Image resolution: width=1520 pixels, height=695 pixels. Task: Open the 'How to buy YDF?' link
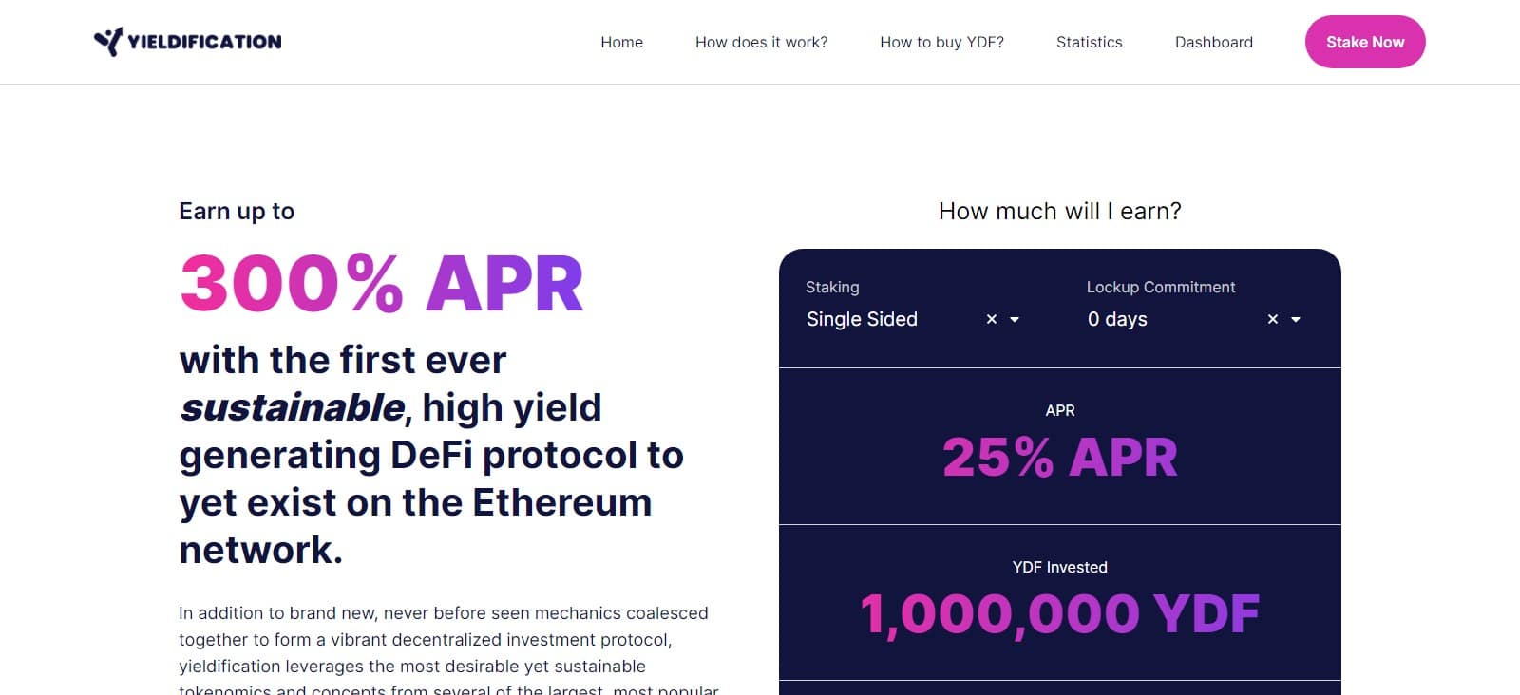coord(941,42)
